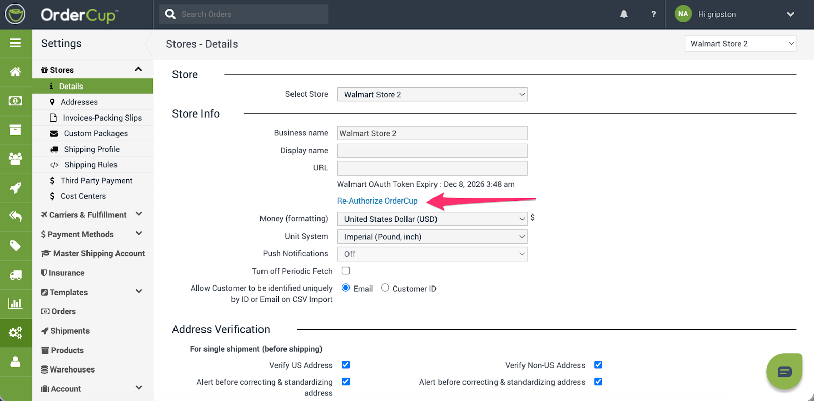Uncheck Verify US Address checkbox
Viewport: 814px width, 401px height.
(346, 365)
